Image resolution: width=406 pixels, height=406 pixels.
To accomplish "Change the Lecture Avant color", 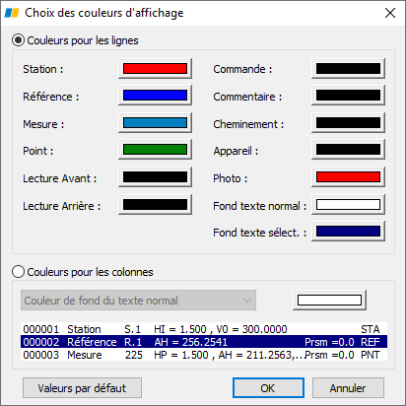I will click(155, 177).
